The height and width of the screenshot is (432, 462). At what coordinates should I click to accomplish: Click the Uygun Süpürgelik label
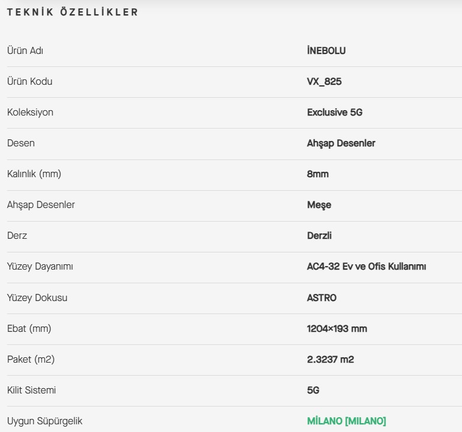(x=44, y=421)
